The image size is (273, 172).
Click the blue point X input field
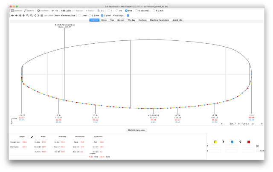pyautogui.click(x=232, y=146)
